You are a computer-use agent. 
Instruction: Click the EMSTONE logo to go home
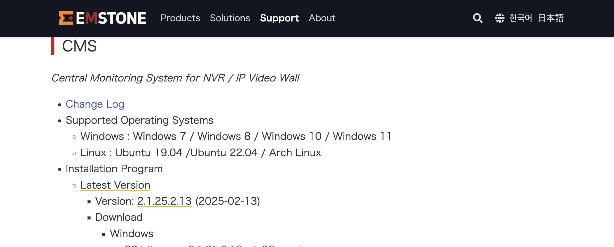(103, 18)
